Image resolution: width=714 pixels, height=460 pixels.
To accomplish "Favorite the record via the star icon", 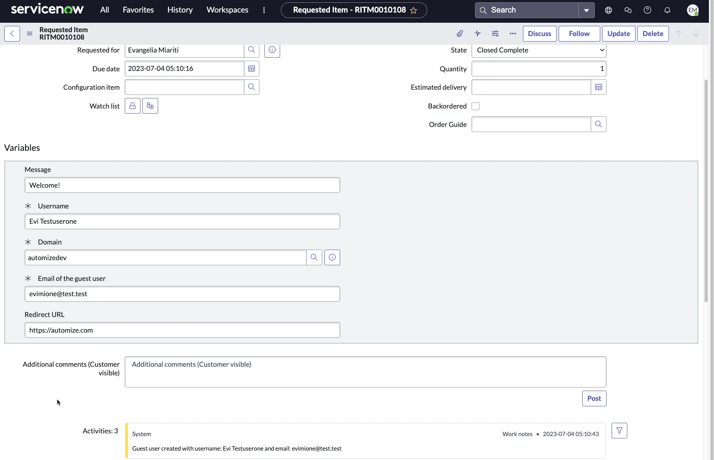I will (x=414, y=10).
